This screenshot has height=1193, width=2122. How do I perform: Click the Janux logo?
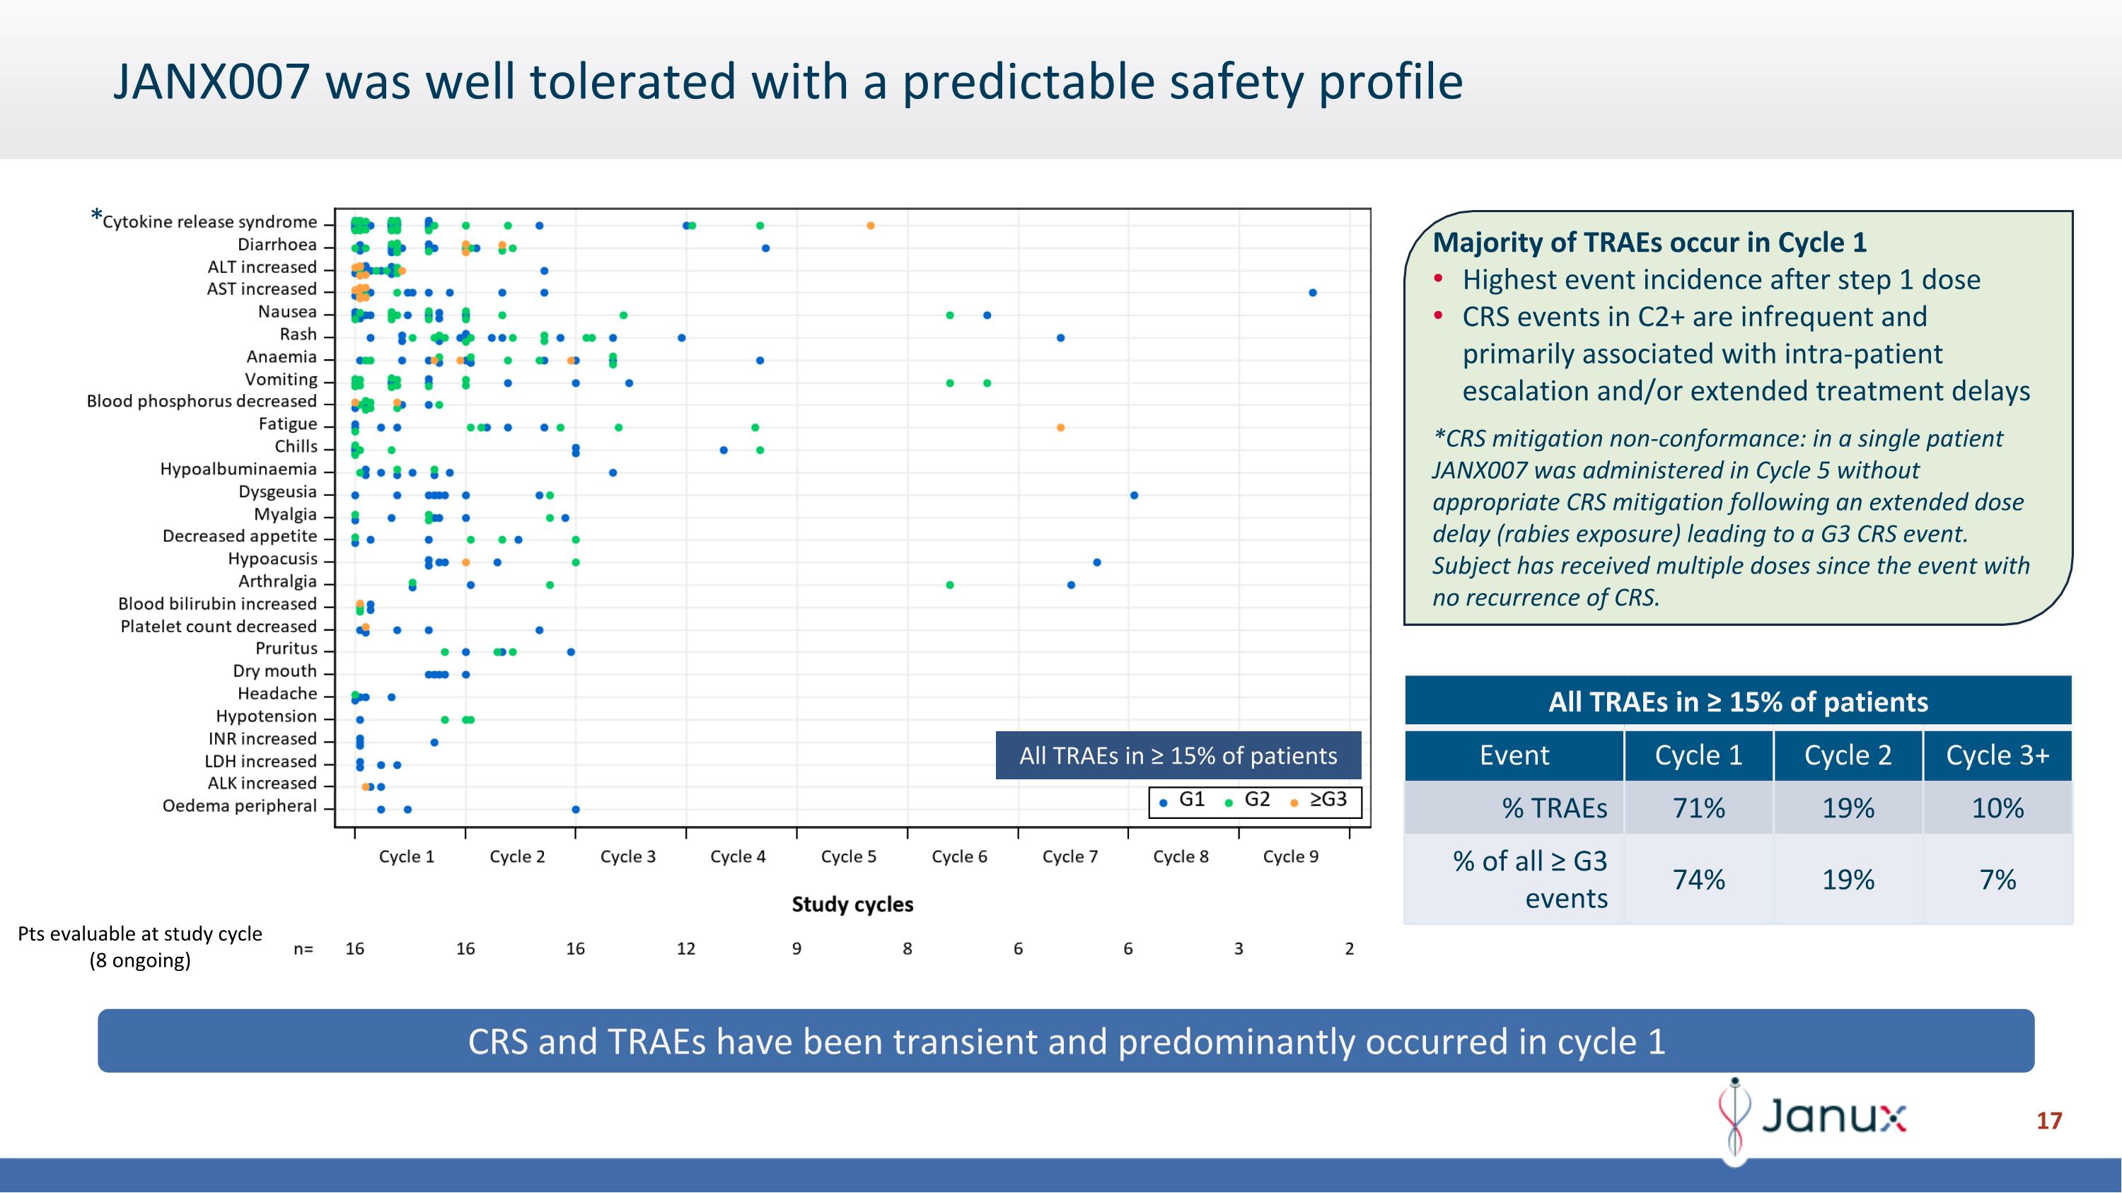(x=1813, y=1117)
